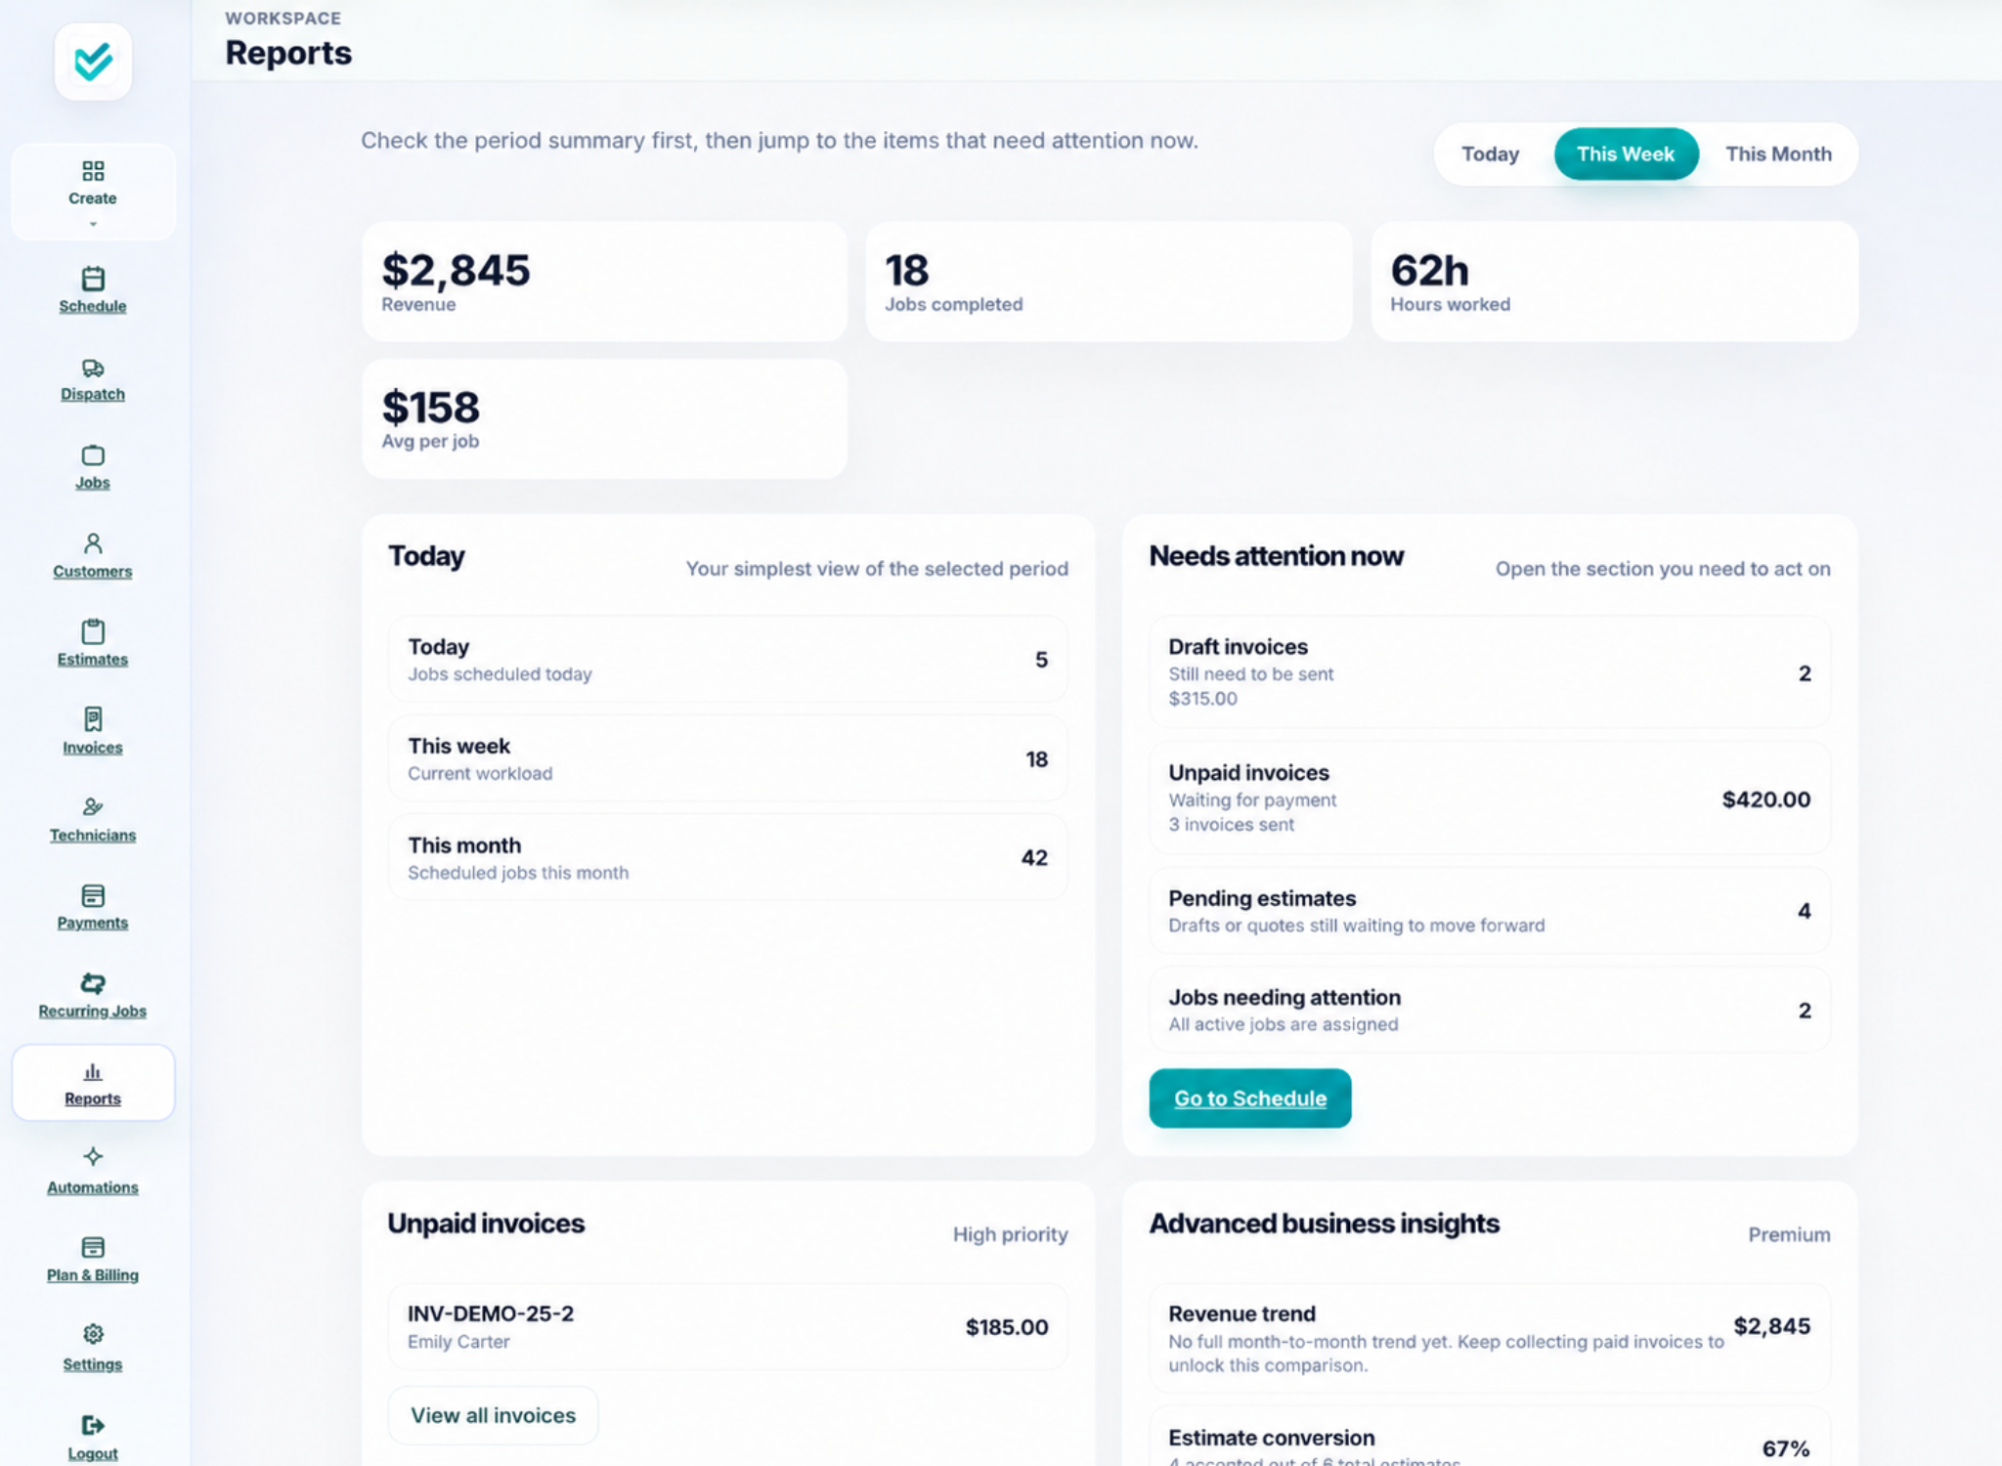Click the Customers sidebar link
The image size is (2002, 1466).
pyautogui.click(x=93, y=571)
